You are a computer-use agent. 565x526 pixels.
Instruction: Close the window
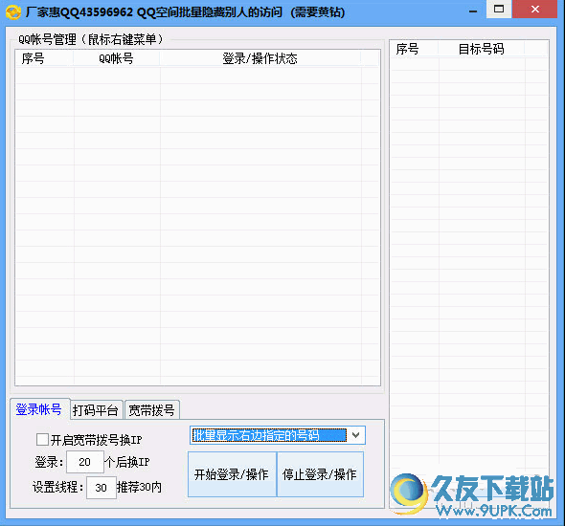coord(535,9)
